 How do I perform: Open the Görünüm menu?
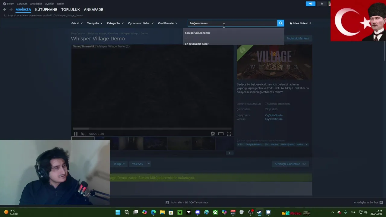[x=22, y=4]
